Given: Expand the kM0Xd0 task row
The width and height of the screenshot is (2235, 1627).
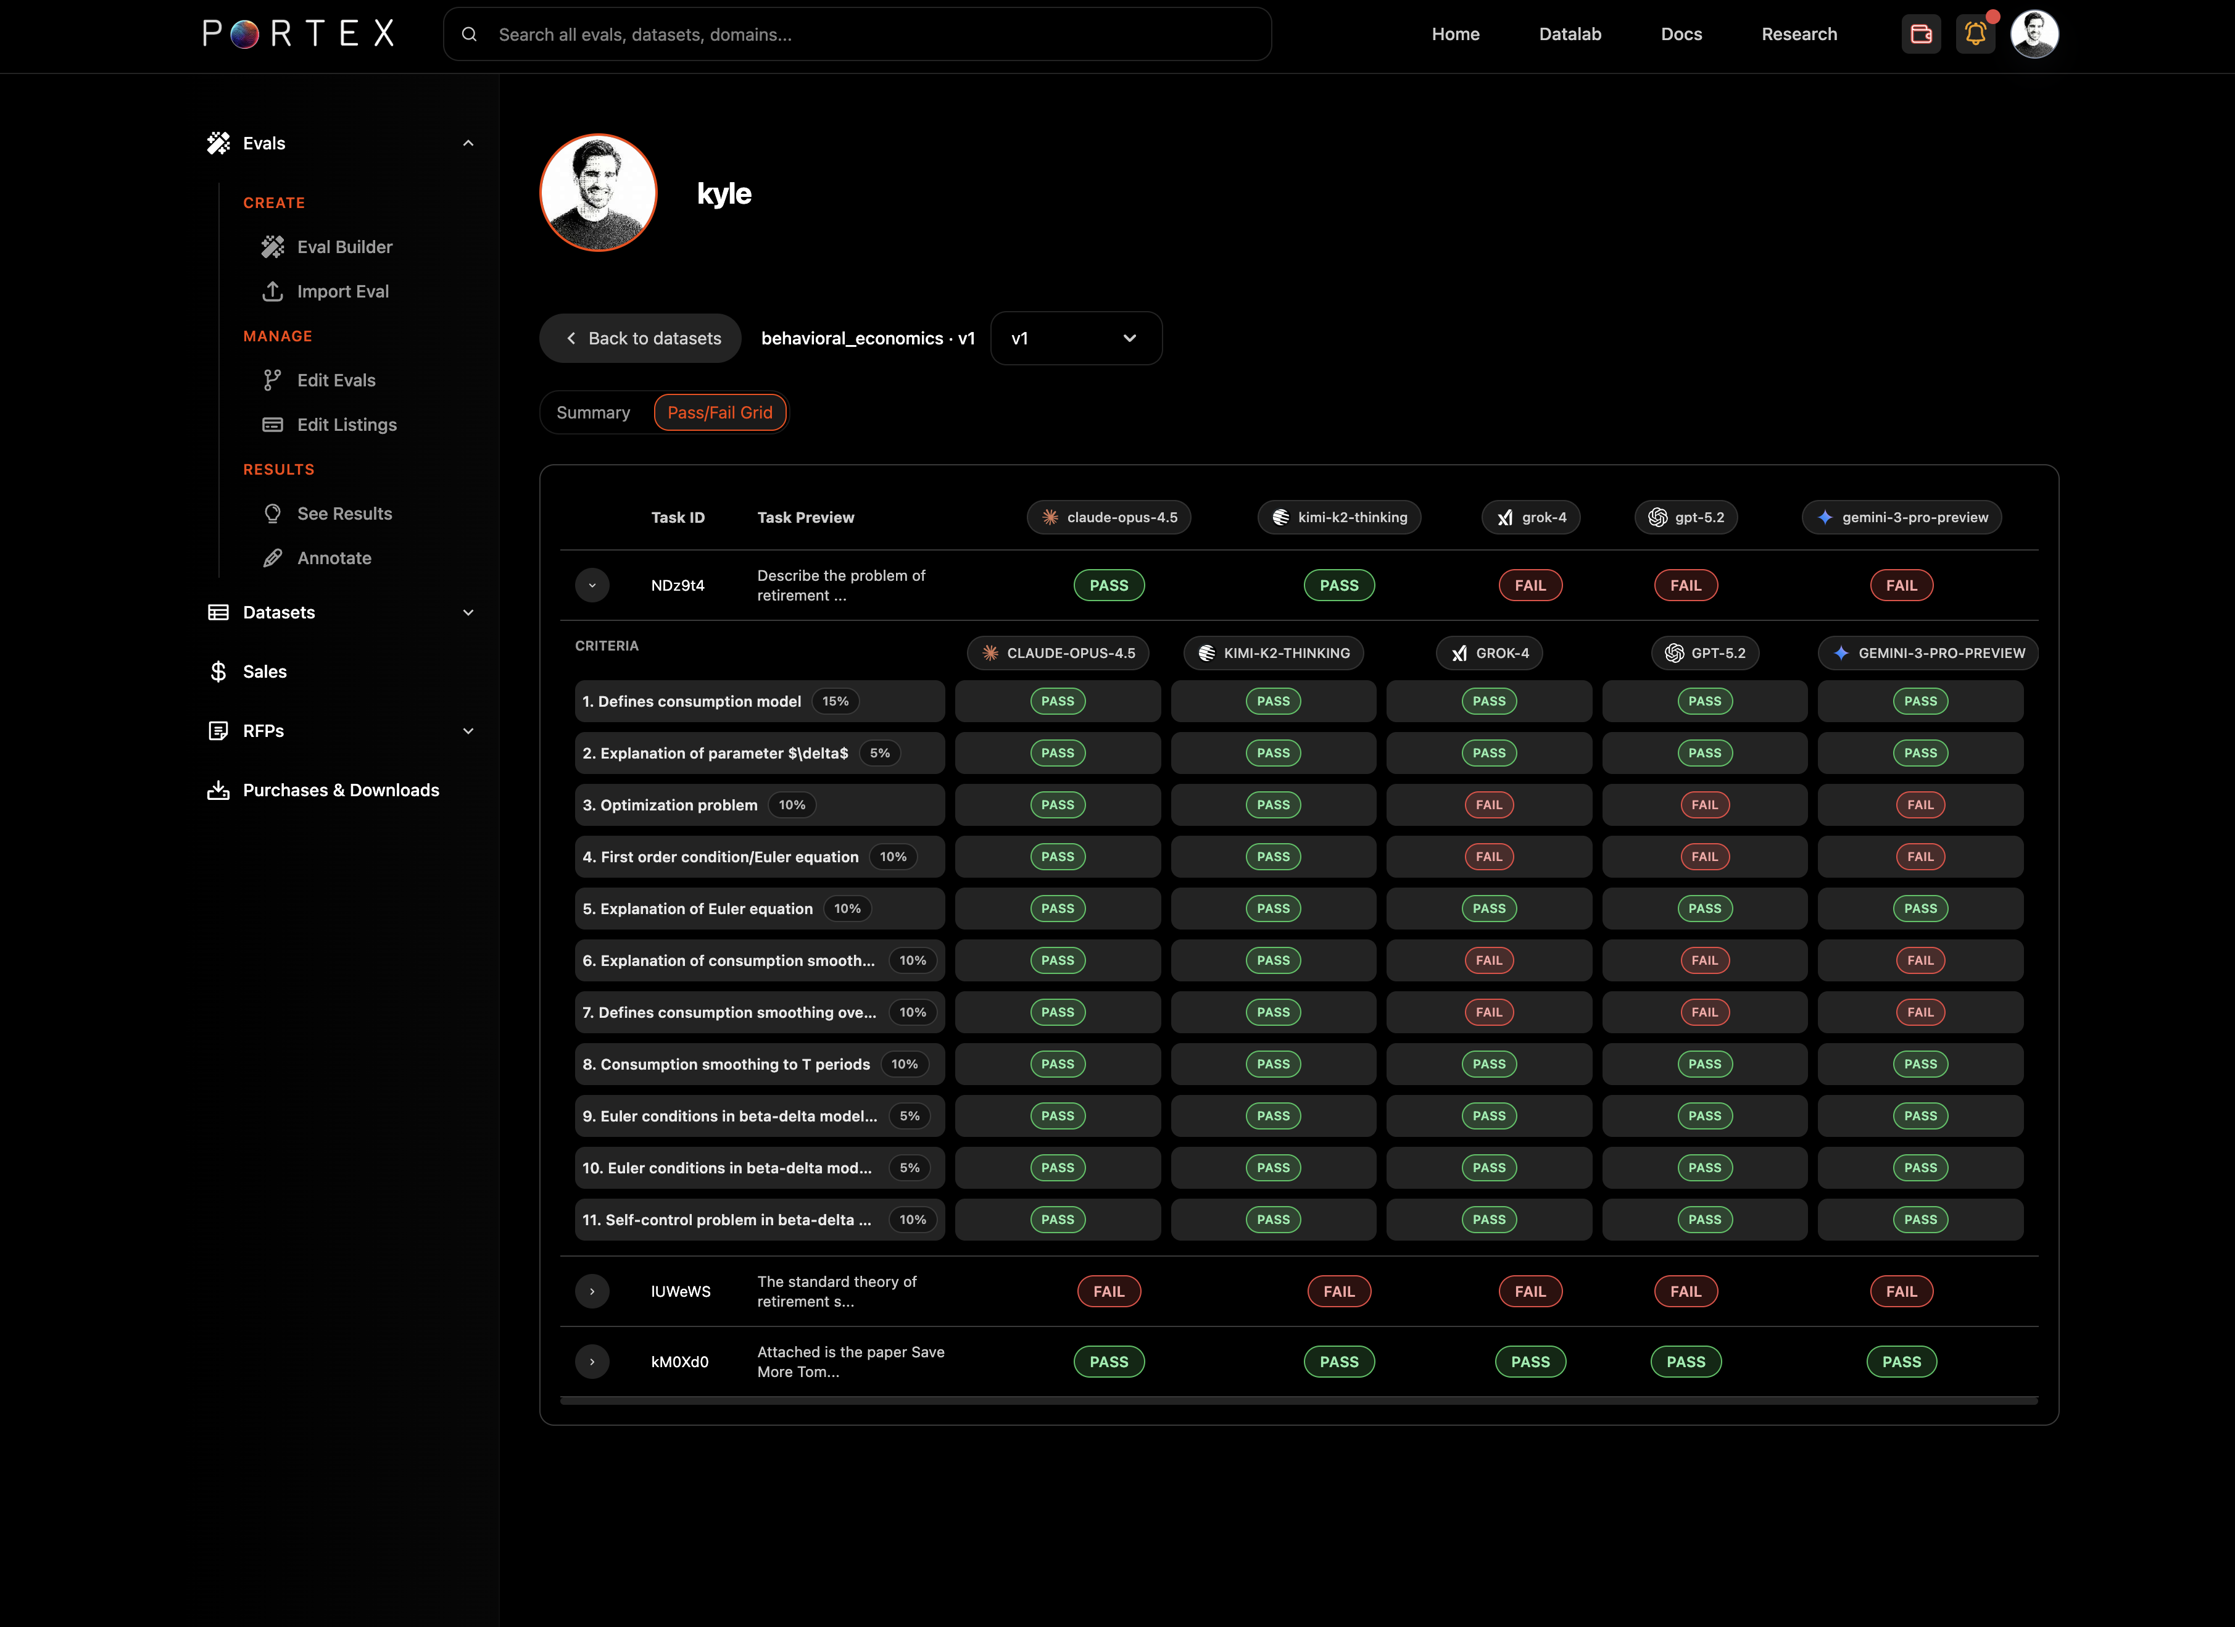Looking at the screenshot, I should (x=592, y=1362).
